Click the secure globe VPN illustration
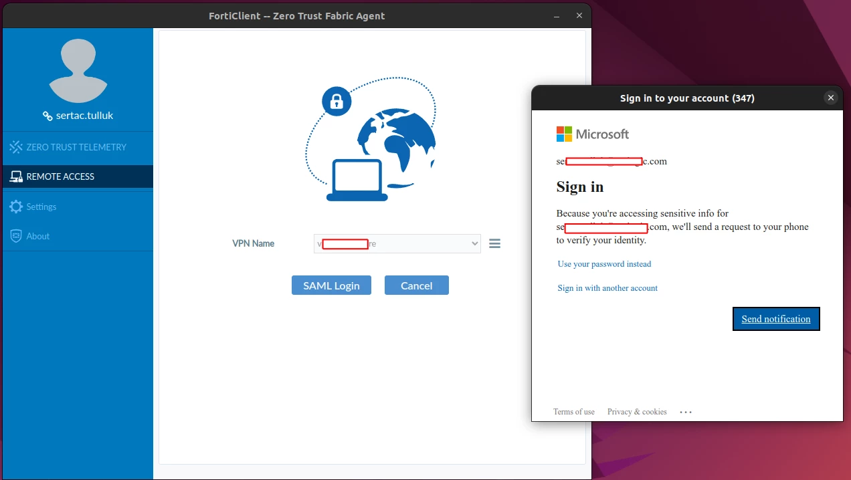Viewport: 851px width, 480px height. coord(371,139)
